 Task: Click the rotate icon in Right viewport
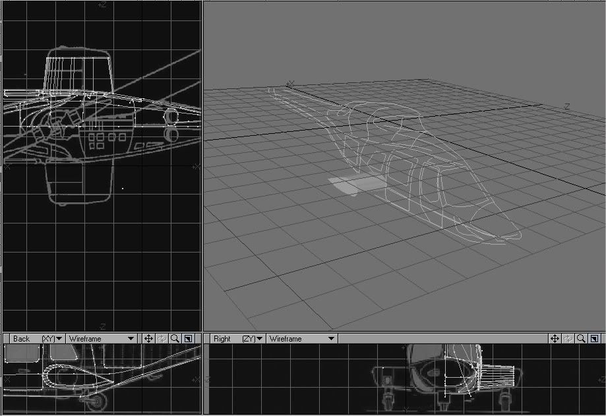coord(568,338)
